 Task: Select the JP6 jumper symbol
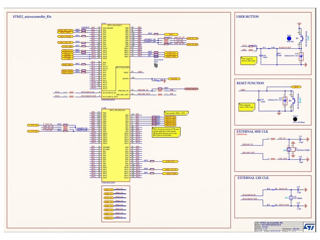(x=156, y=56)
